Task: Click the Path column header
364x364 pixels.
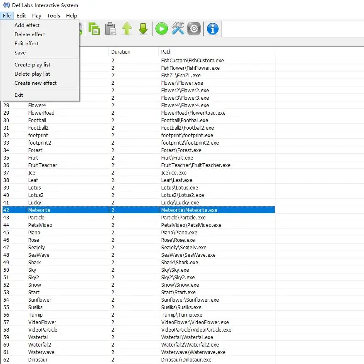Action: coord(217,52)
